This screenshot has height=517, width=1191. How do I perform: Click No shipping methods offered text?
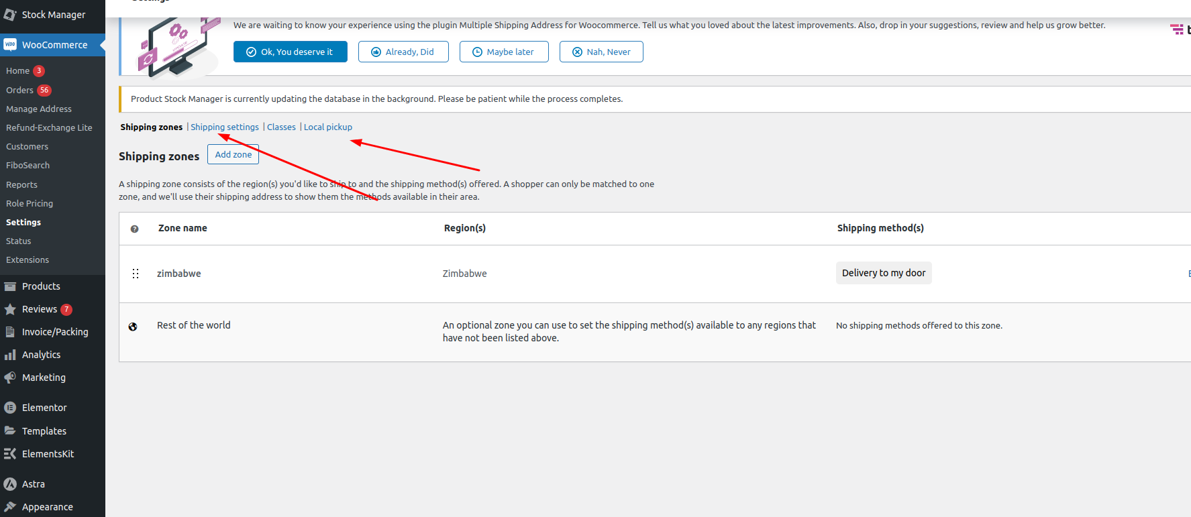919,325
